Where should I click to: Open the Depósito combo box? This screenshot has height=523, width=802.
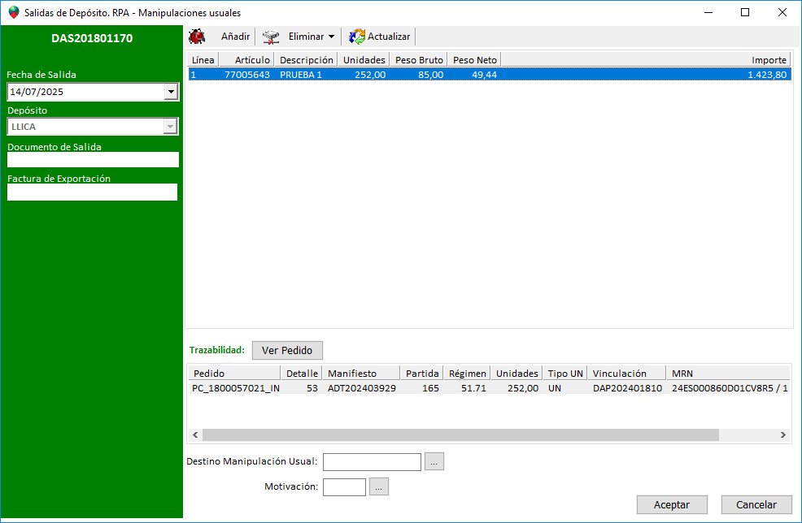170,127
